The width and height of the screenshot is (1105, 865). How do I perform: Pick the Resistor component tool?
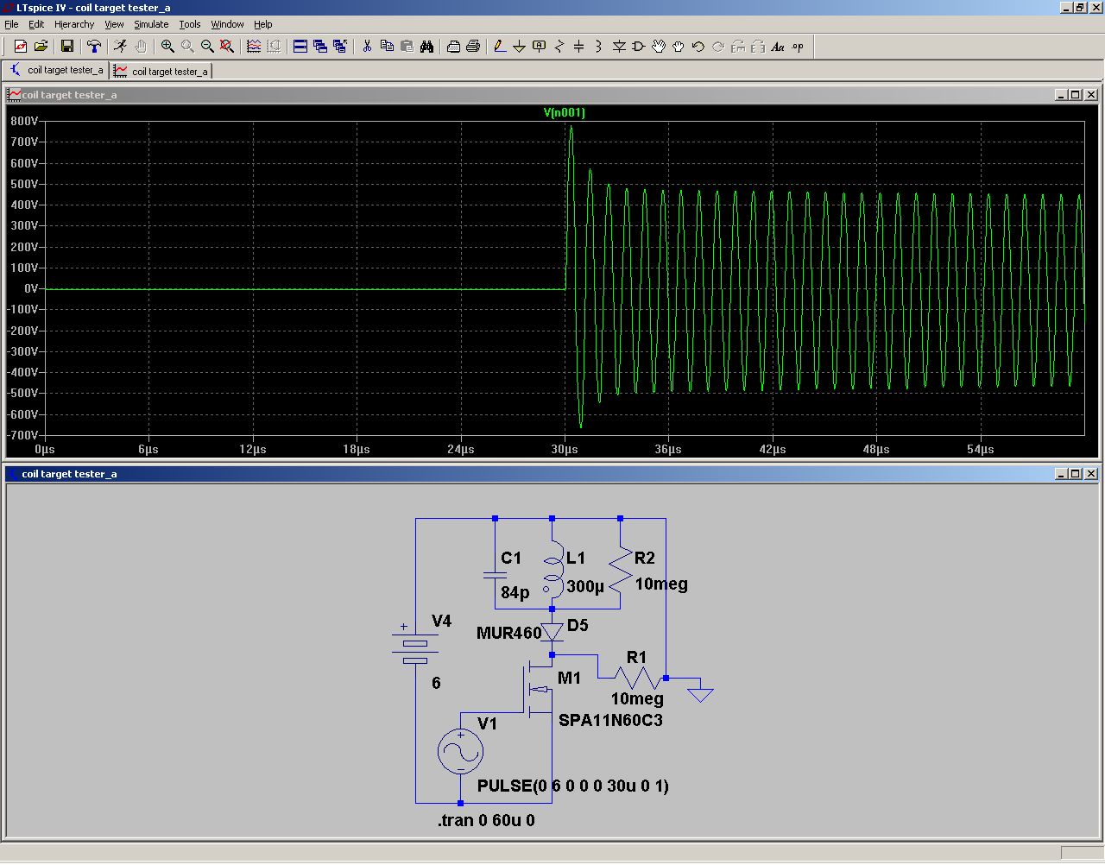(x=559, y=47)
